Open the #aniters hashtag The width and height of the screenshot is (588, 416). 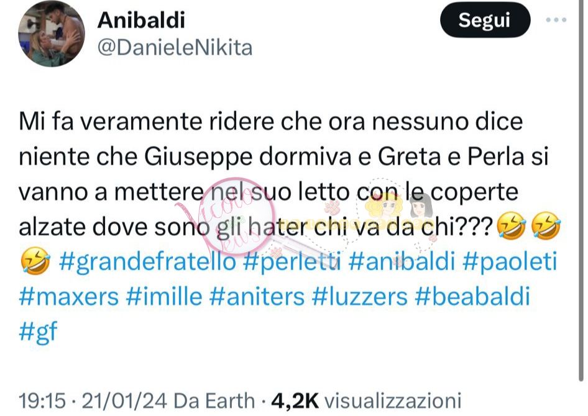click(x=257, y=296)
